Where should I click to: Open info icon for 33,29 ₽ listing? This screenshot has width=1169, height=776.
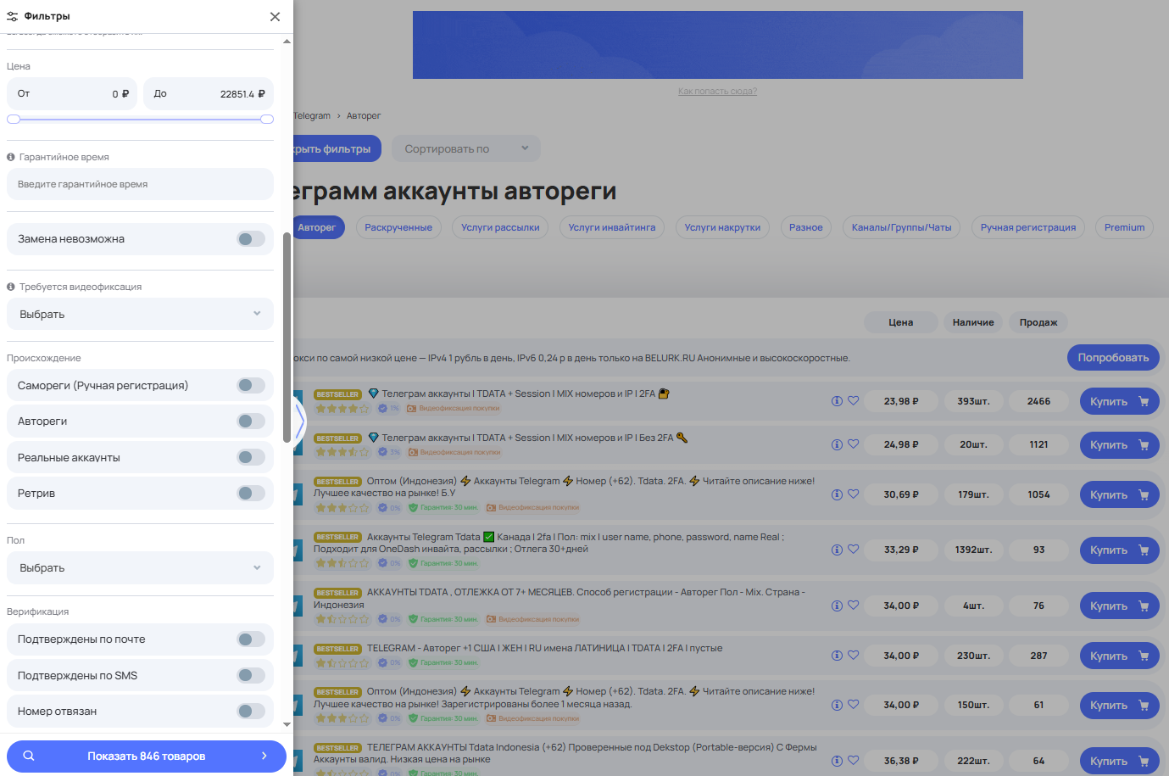tap(837, 550)
